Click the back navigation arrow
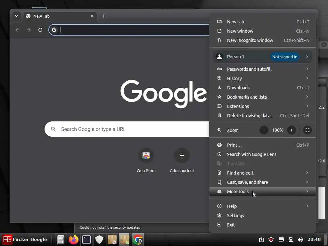This screenshot has width=328, height=246. 17,30
